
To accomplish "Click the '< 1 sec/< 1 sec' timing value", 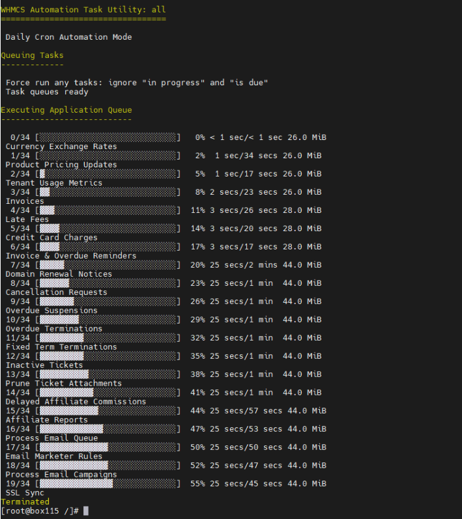I will point(246,137).
